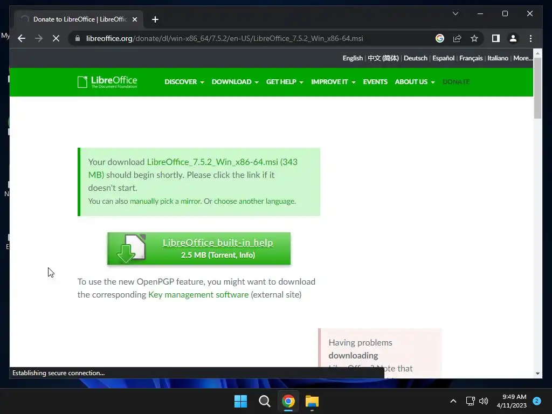552x414 pixels.
Task: Click LibreOffice_7.5.2_Win_x86-64.msi download link
Action: (212, 162)
